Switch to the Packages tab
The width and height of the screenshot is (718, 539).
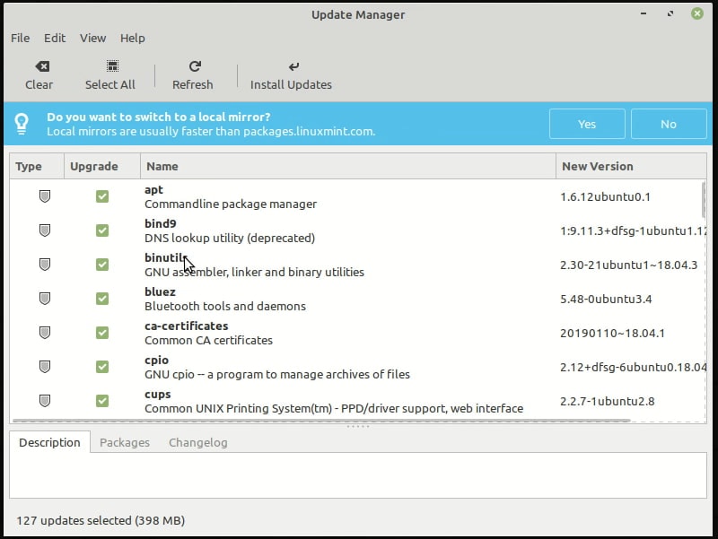point(125,442)
